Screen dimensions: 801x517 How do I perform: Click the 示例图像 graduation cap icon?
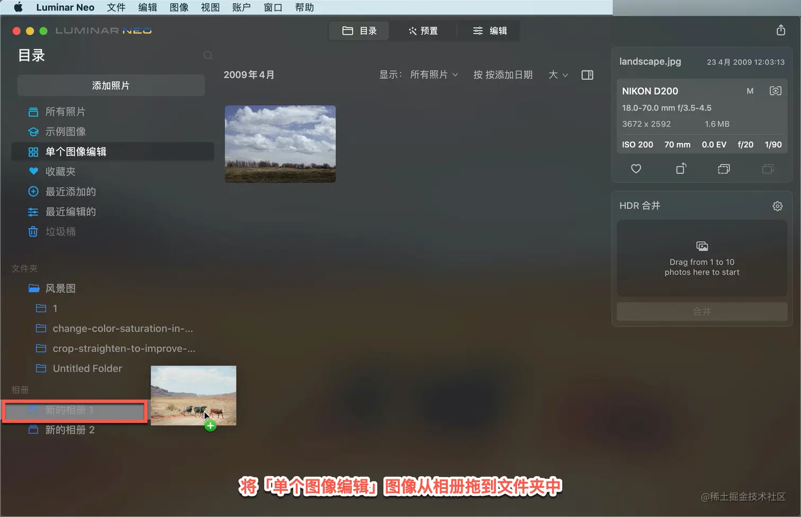tap(33, 132)
